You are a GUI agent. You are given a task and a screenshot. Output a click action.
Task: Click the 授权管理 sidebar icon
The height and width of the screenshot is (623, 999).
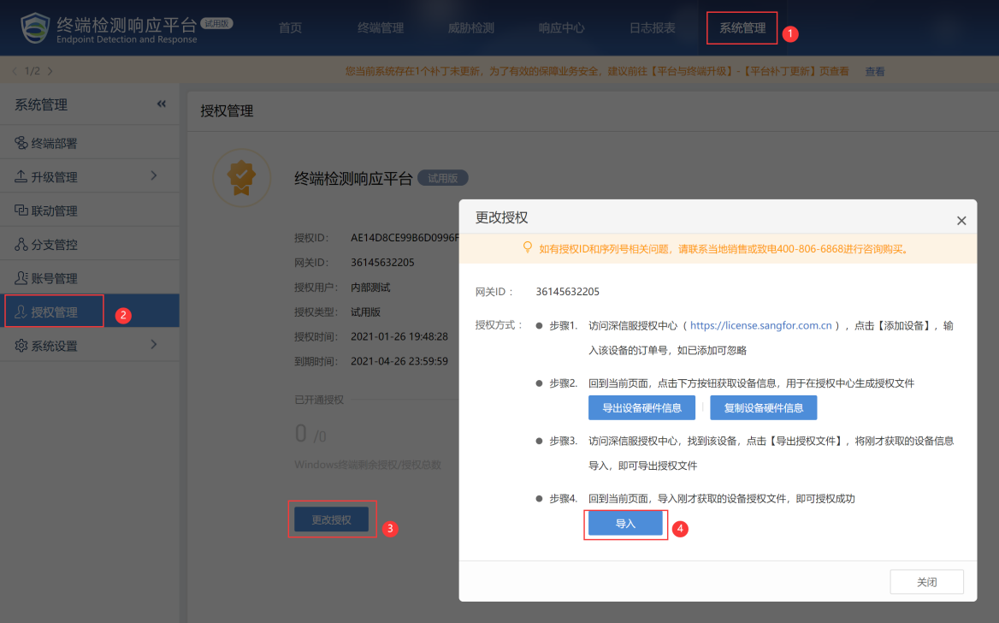21,311
